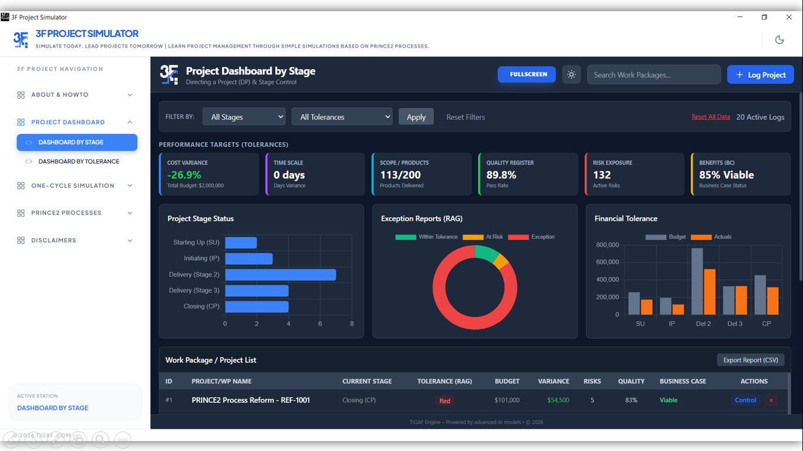Open search using the magnifier icon at bottom
803x451 pixels.
click(101, 439)
